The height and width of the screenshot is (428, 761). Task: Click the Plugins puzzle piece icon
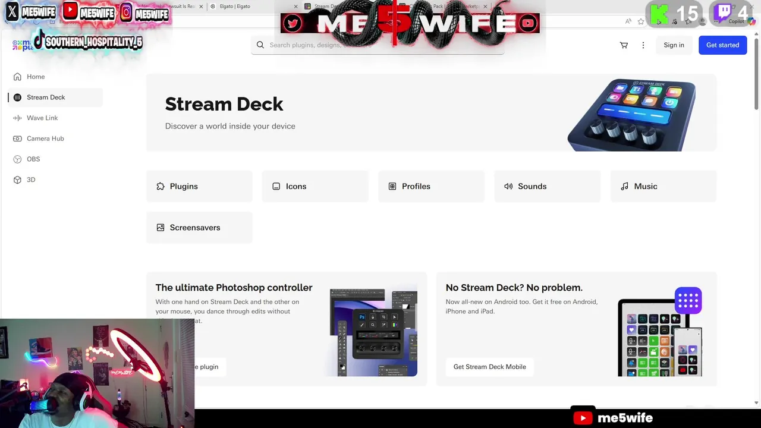[x=161, y=186]
